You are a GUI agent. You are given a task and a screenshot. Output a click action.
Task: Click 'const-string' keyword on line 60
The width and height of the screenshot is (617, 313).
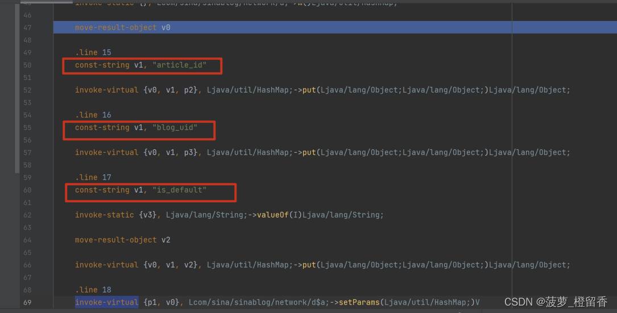(x=102, y=190)
